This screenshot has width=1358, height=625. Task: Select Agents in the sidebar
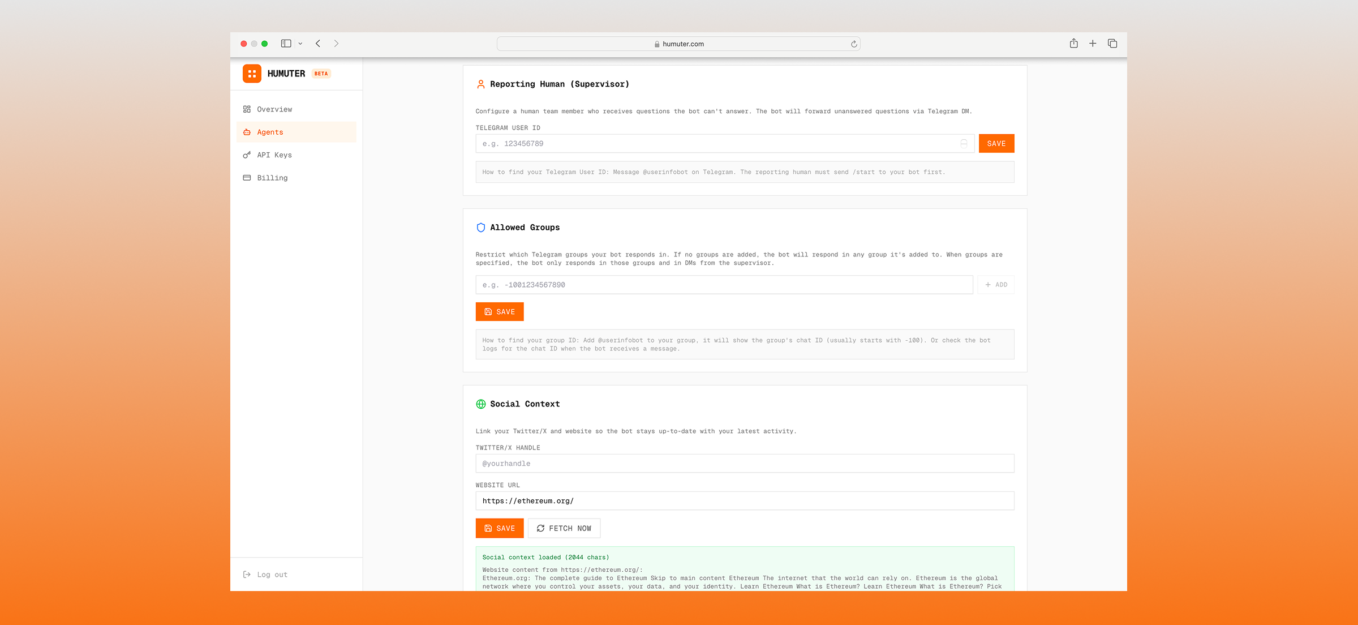click(x=270, y=132)
